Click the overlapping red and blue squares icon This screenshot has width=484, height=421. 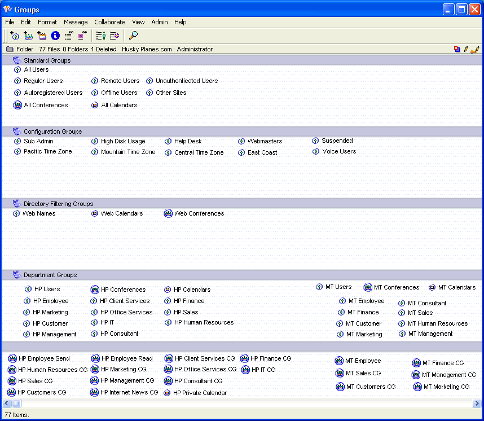pos(457,50)
